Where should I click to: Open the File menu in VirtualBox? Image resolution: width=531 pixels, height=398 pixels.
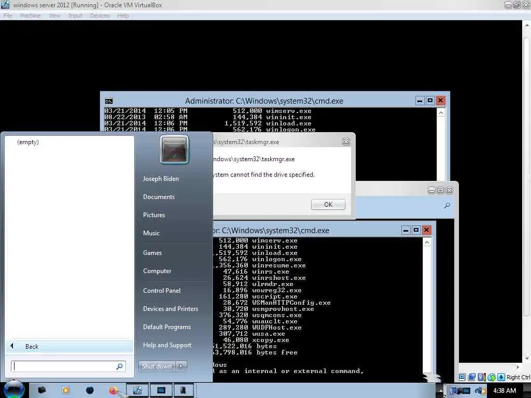pyautogui.click(x=8, y=16)
